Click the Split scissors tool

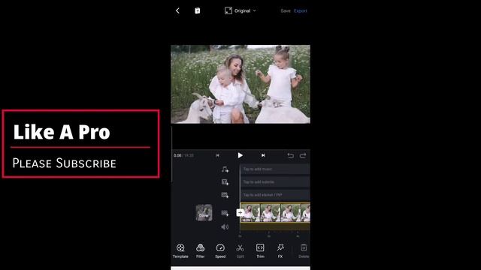[x=240, y=250]
